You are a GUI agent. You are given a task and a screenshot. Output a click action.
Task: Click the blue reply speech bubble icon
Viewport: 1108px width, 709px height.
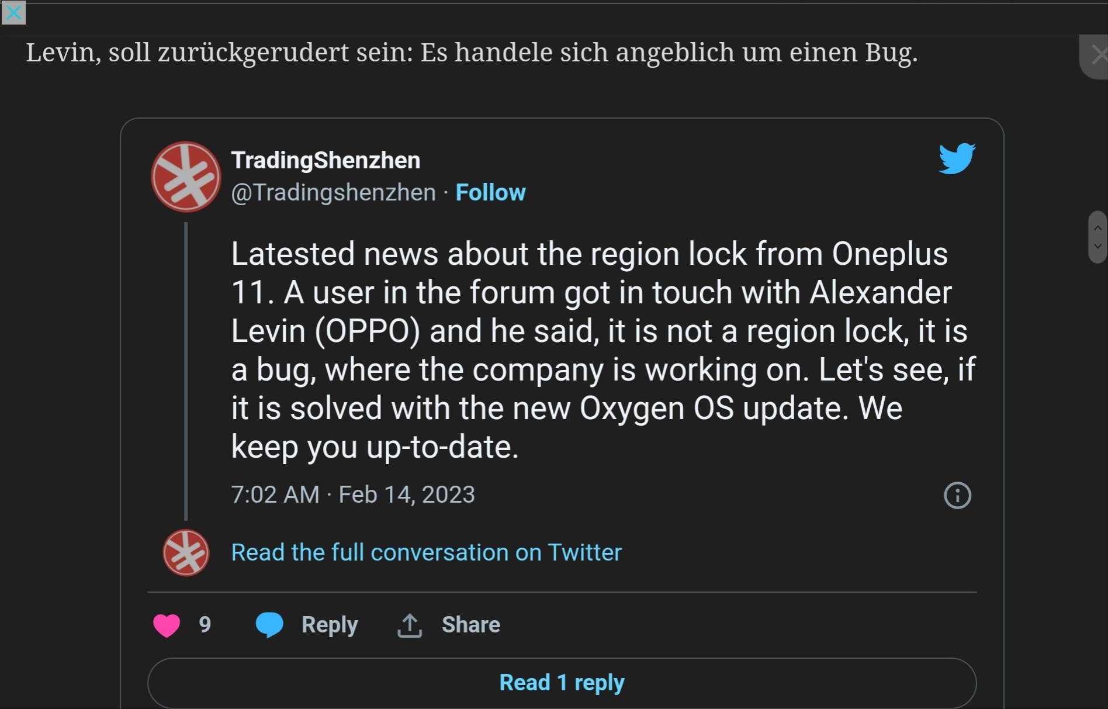click(x=269, y=625)
